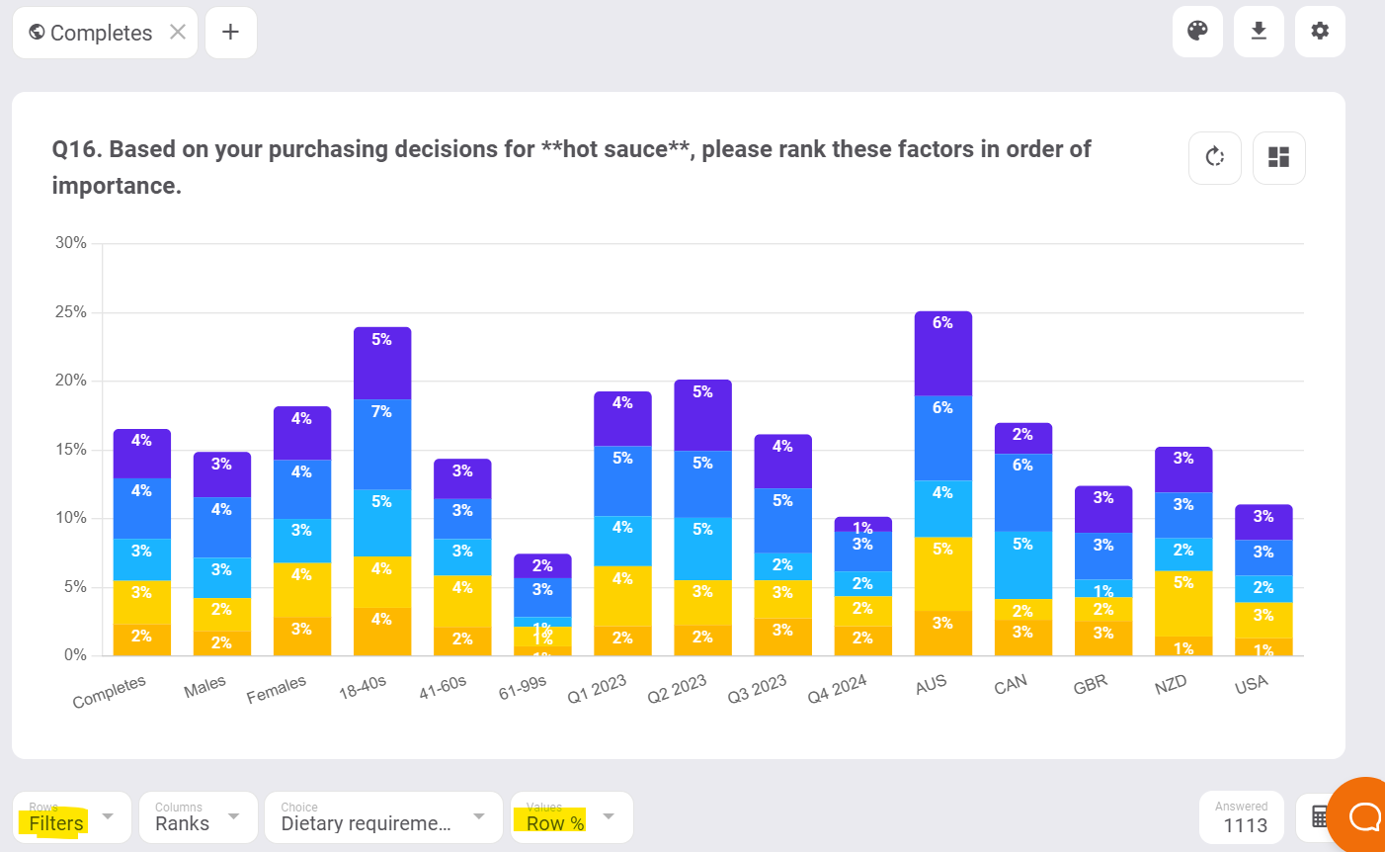
Task: Switch to the Completes tab
Action: [x=99, y=32]
